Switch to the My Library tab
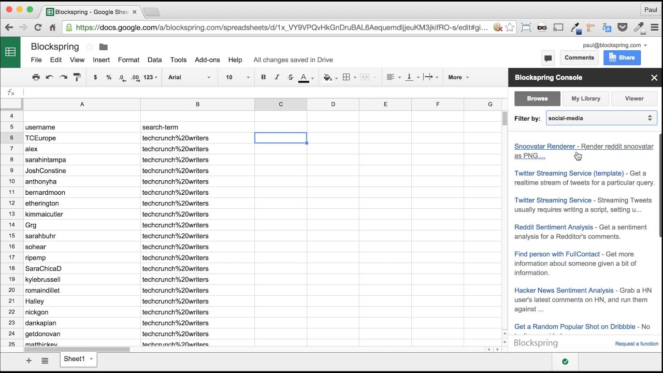 (585, 98)
